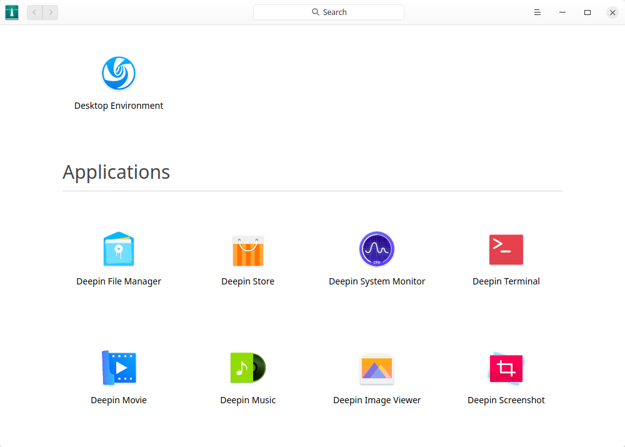Click the Deepin Screenshot label
Viewport: 625px width, 447px height.
click(x=506, y=400)
